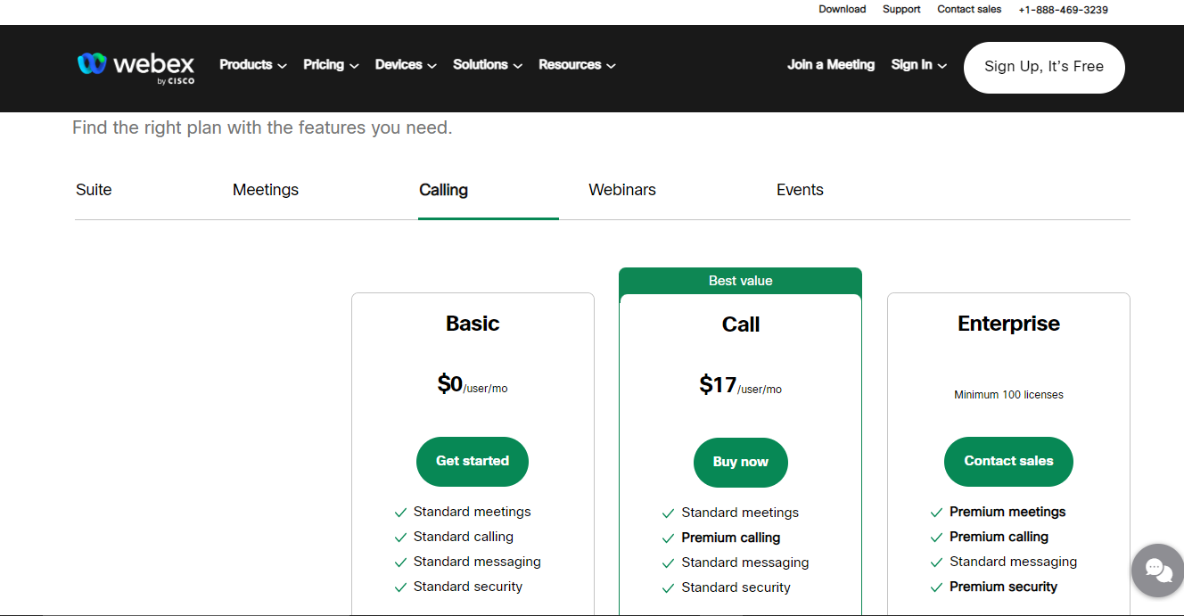Click Premium calling in Enterprise plan

pyautogui.click(x=999, y=537)
